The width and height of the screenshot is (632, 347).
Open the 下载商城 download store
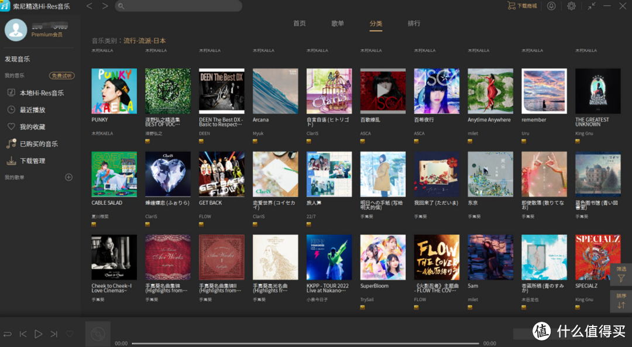point(522,6)
